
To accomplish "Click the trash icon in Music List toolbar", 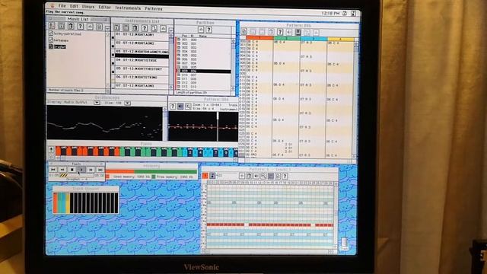I will click(x=71, y=26).
